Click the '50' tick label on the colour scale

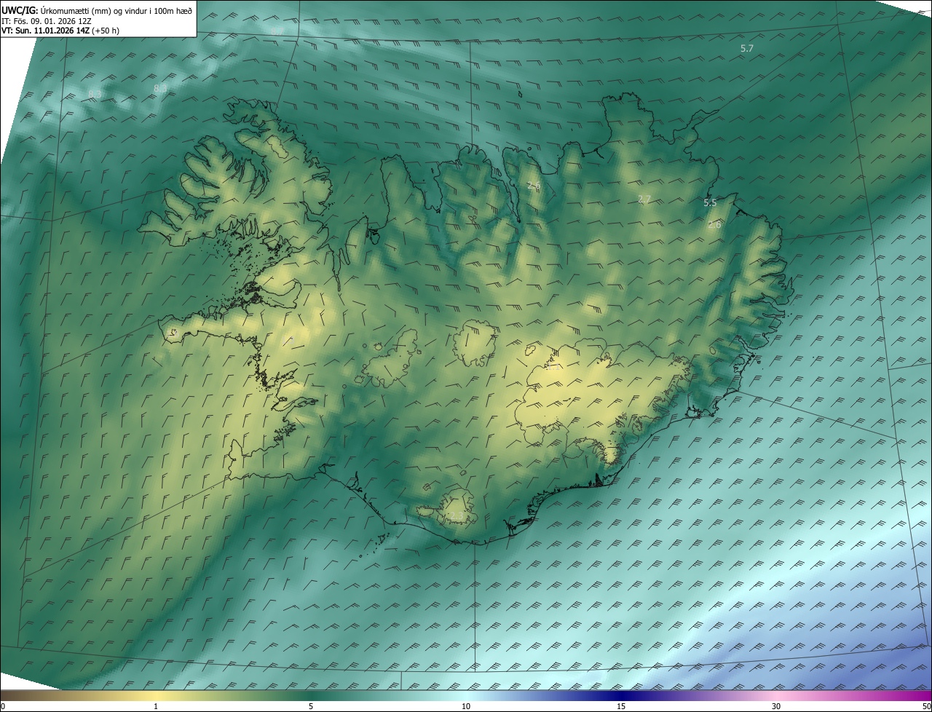pos(926,706)
